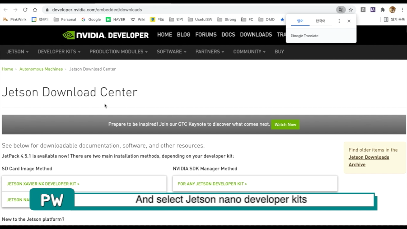Click the Jetson Download Center heading

pyautogui.click(x=70, y=92)
